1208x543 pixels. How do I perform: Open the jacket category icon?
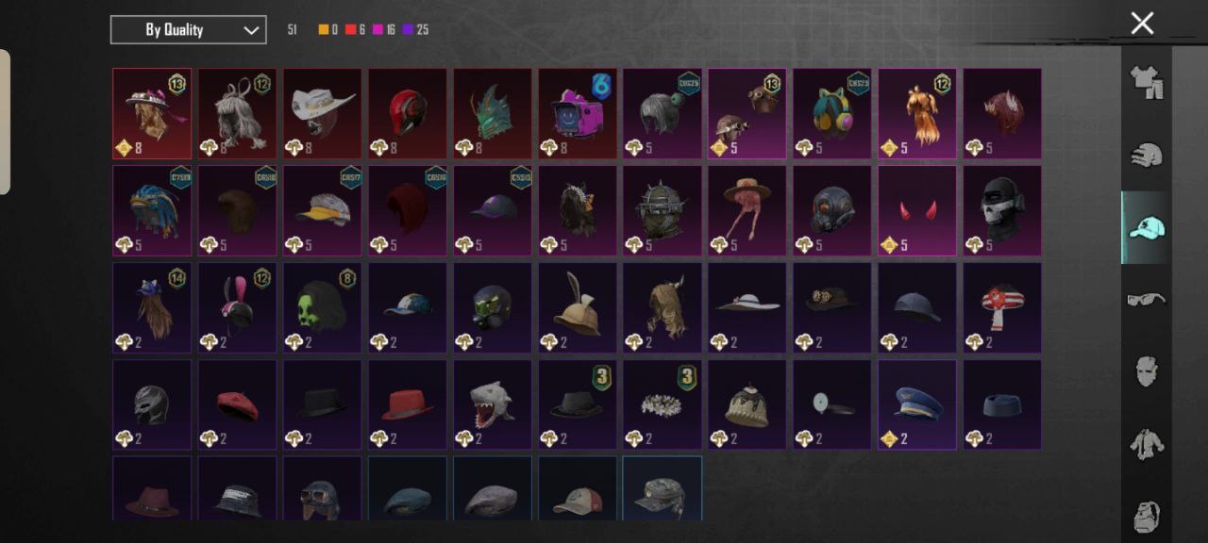[x=1146, y=444]
